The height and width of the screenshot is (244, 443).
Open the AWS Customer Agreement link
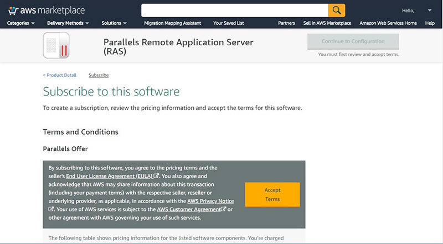[189, 209]
